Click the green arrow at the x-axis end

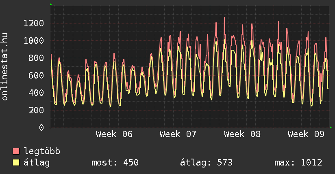pos(331,127)
